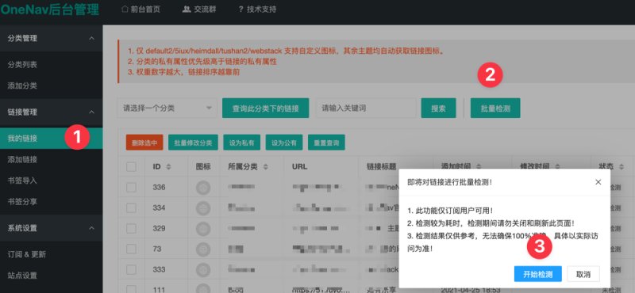Click the blue 开始检测 button
The height and width of the screenshot is (293, 635).
click(538, 274)
